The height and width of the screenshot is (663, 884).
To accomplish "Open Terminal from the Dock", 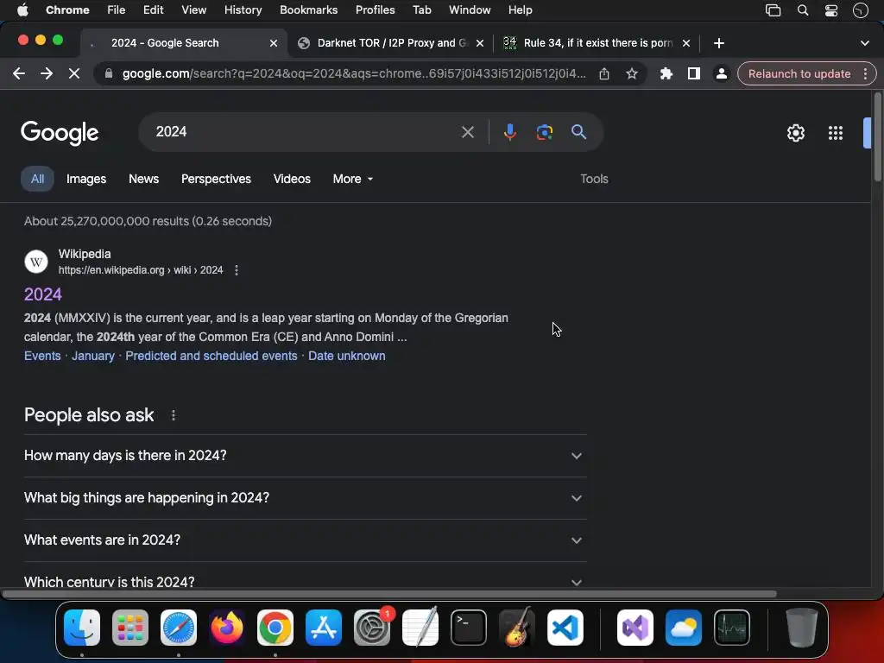I will pyautogui.click(x=469, y=628).
